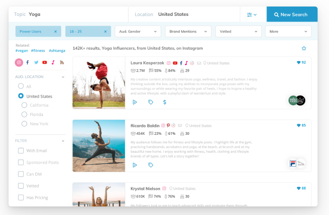The width and height of the screenshot is (329, 215).
Task: Enable the With Email checkbox
Action: [x=21, y=151]
